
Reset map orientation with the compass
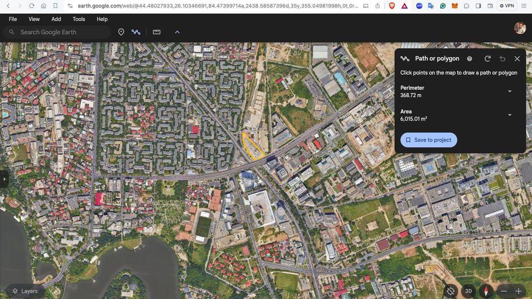coord(486,291)
